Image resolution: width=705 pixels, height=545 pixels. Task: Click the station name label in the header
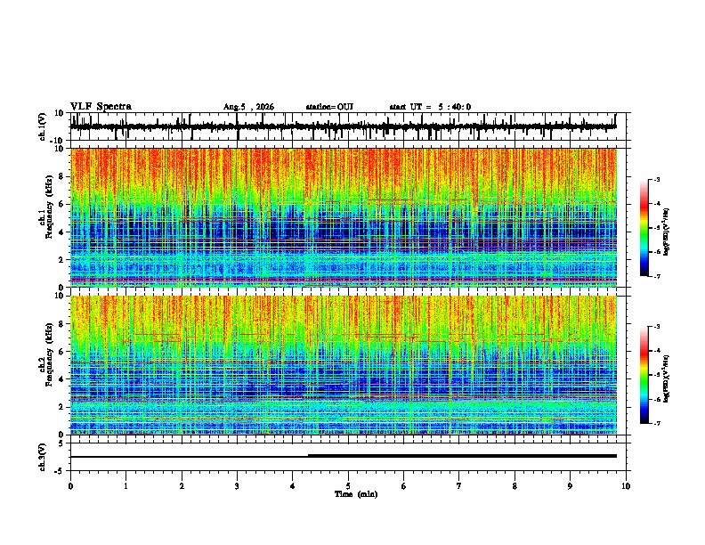[329, 107]
